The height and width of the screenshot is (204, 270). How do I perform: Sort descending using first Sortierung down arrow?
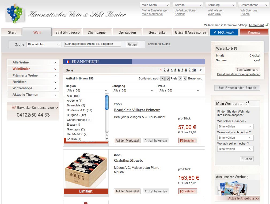coord(168,79)
